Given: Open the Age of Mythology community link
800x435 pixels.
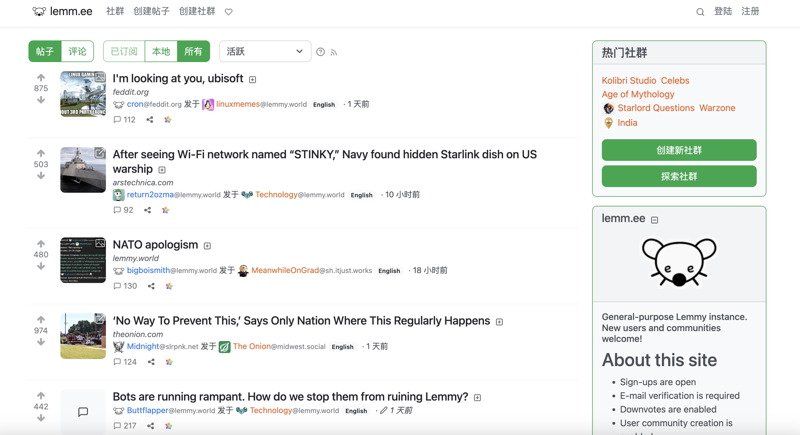Looking at the screenshot, I should 638,94.
